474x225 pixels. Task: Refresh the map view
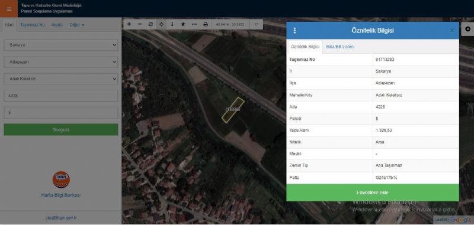150,24
